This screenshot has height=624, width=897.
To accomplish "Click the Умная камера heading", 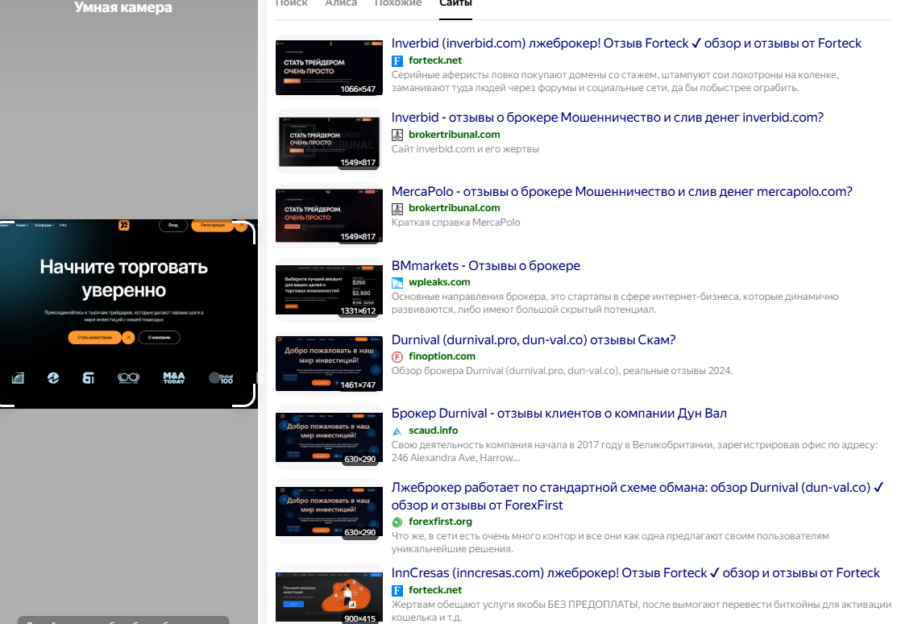I will tap(123, 7).
